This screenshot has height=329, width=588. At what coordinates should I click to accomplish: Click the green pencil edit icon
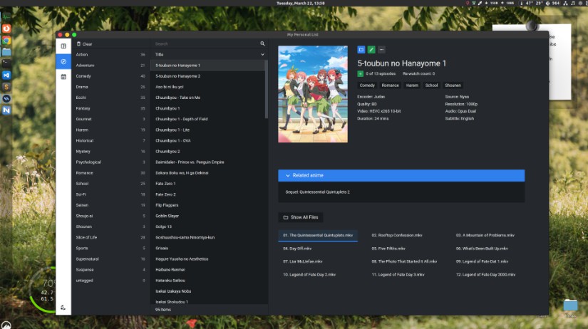point(371,50)
